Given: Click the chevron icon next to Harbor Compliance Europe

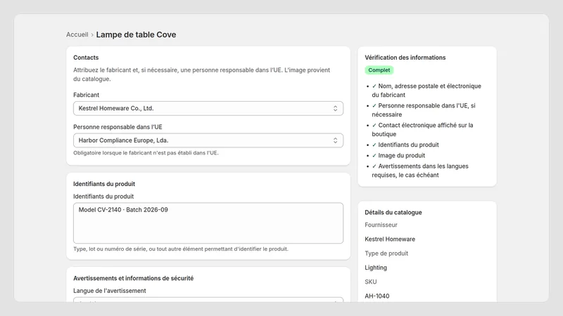Looking at the screenshot, I should [335, 140].
